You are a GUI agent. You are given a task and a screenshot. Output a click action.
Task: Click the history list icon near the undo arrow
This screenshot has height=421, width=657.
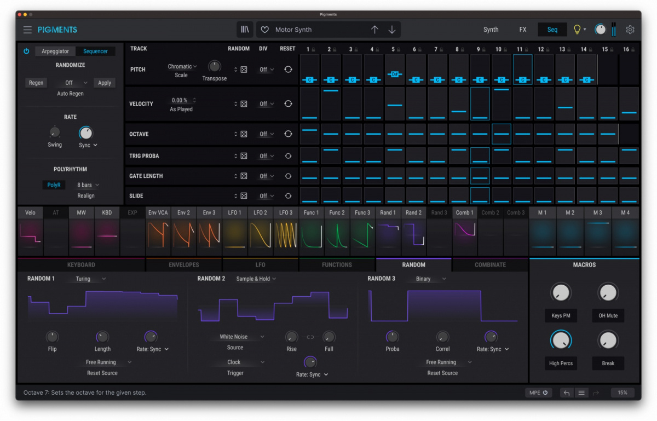581,393
